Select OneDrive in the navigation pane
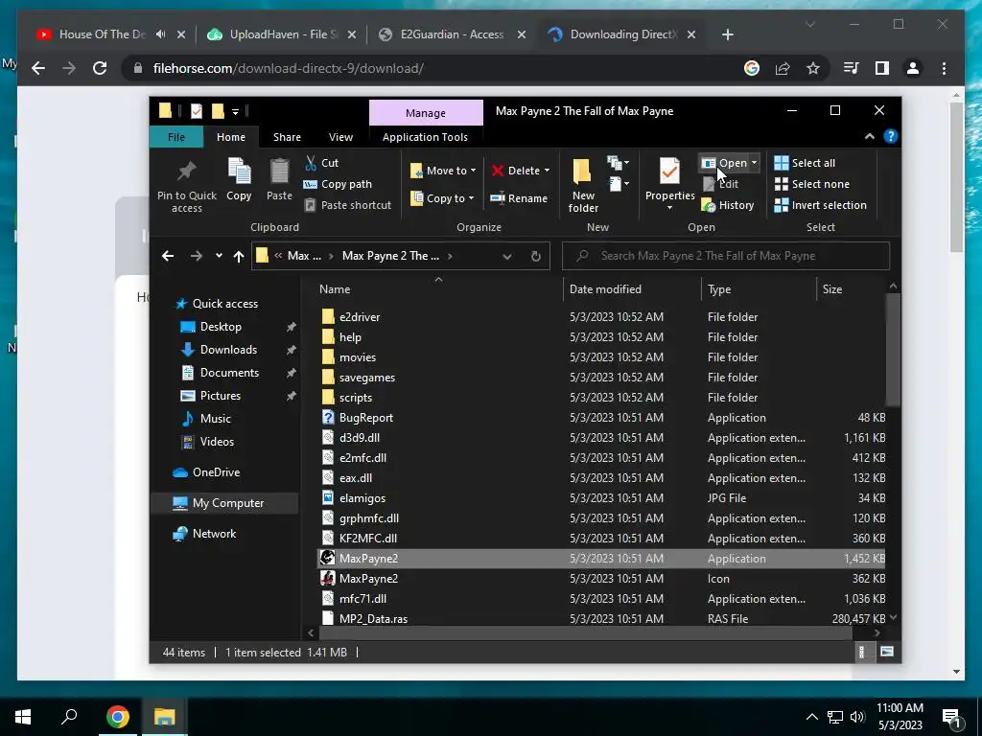Image resolution: width=982 pixels, height=736 pixels. 216,472
